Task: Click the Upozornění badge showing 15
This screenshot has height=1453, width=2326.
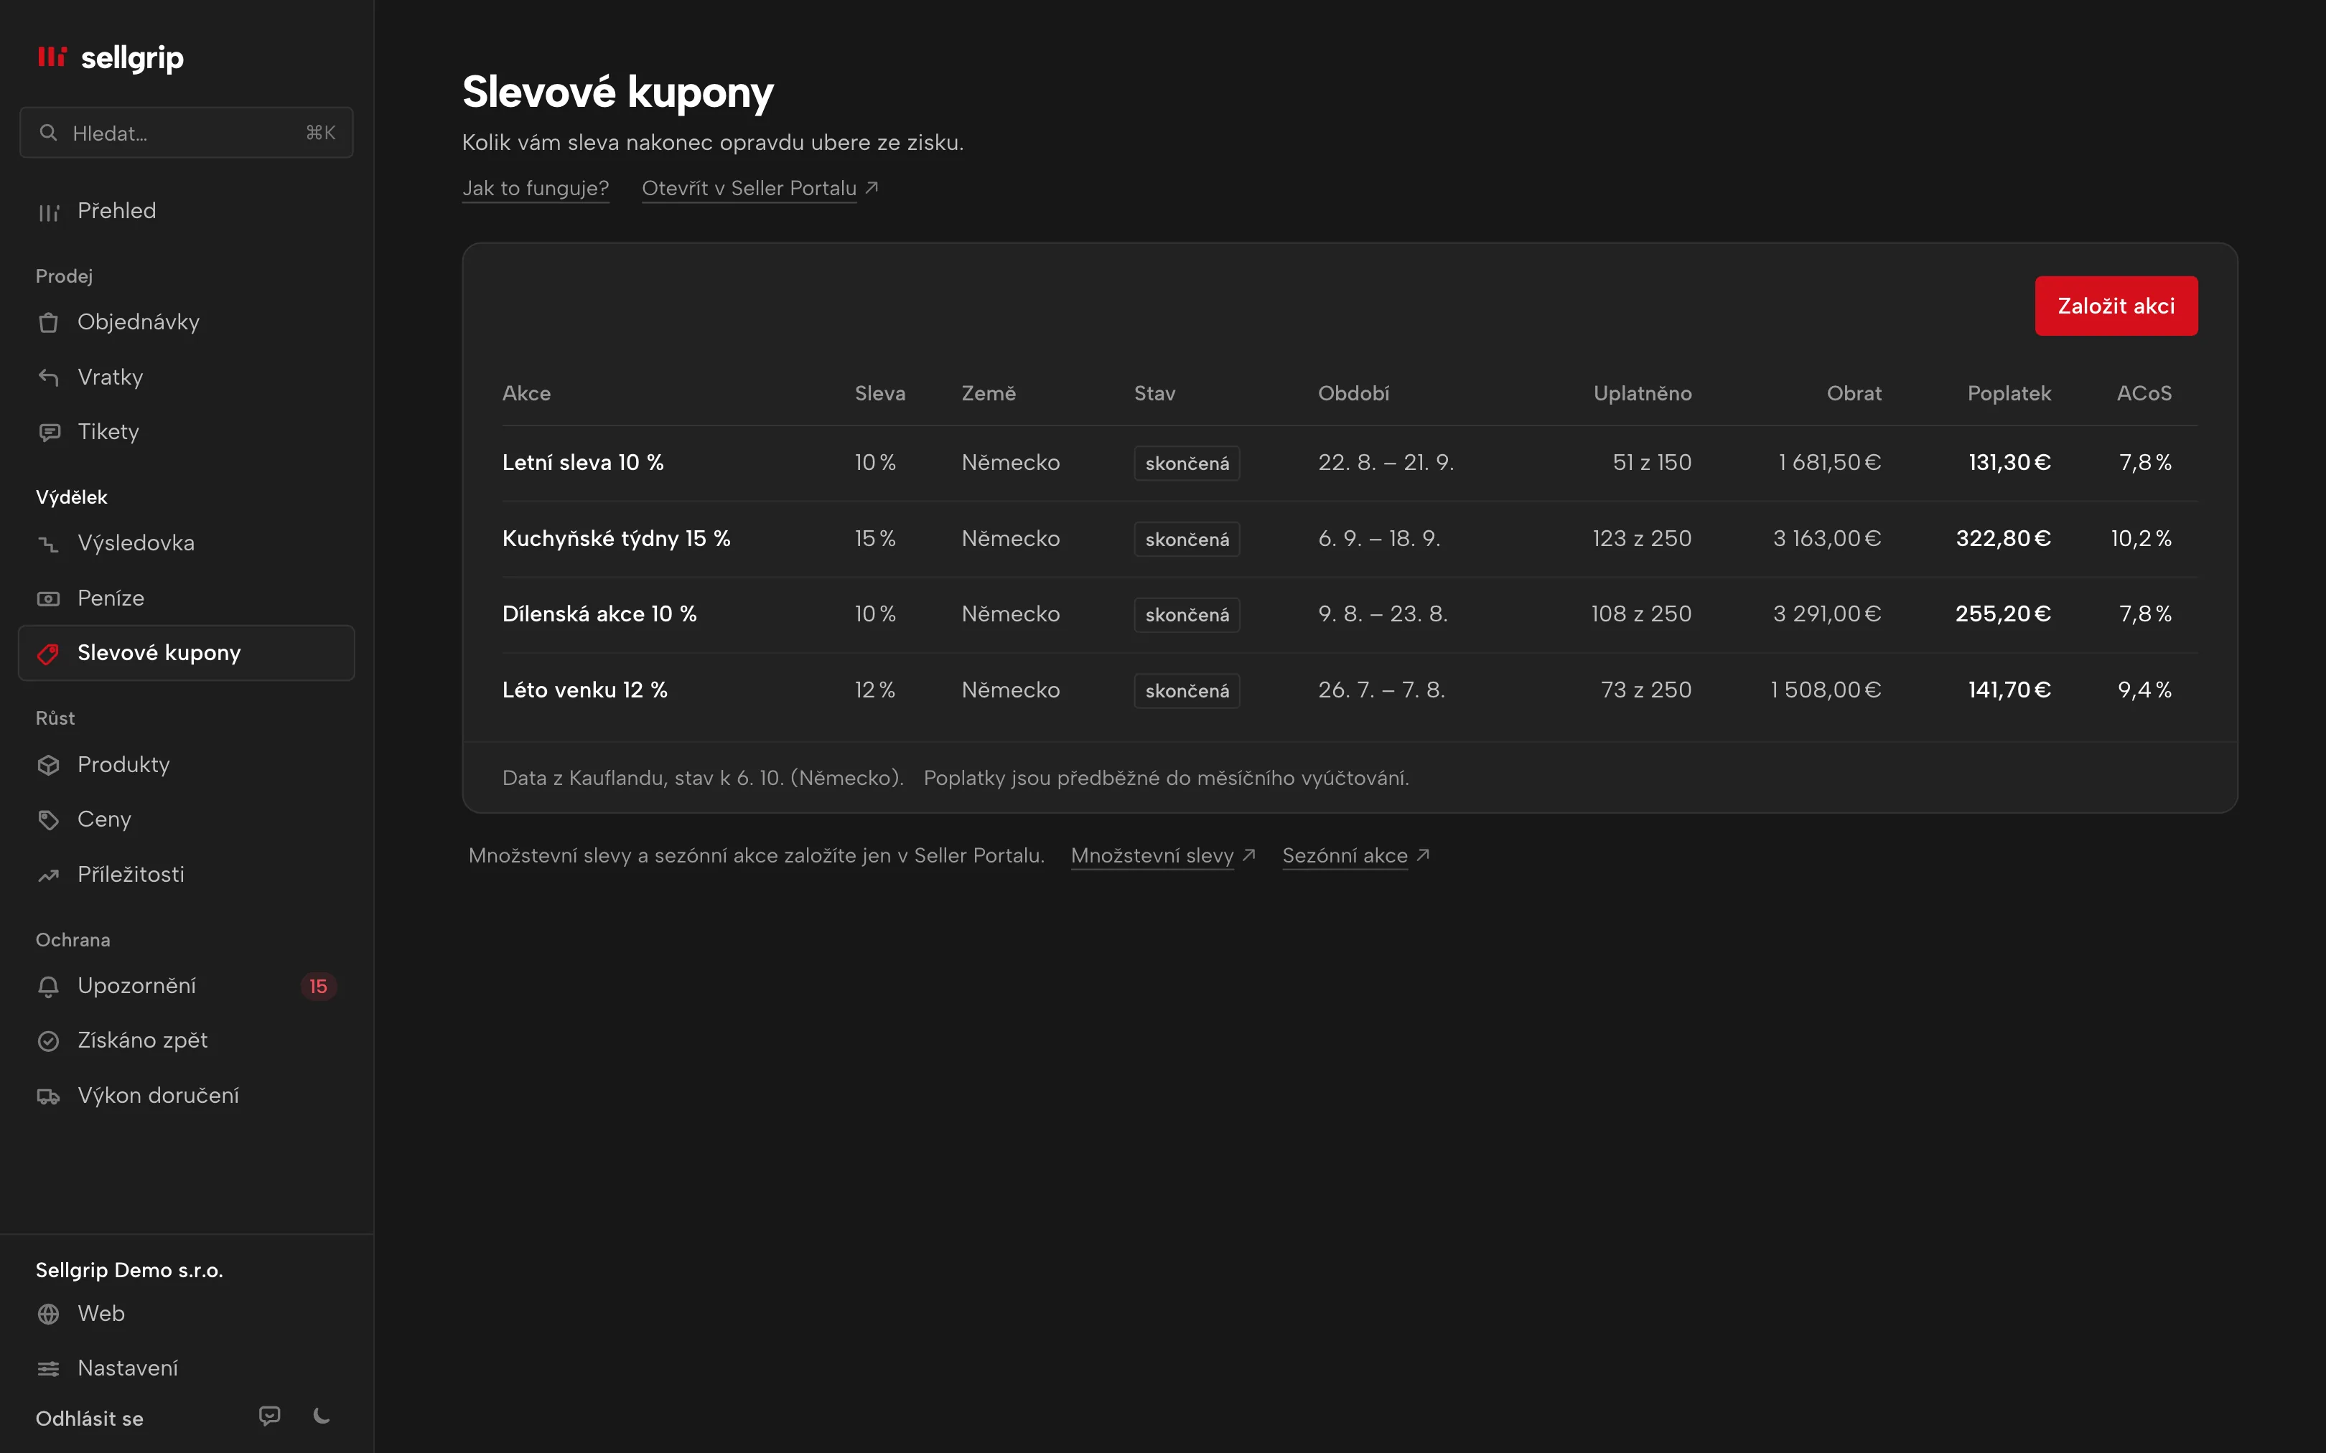Action: [318, 986]
